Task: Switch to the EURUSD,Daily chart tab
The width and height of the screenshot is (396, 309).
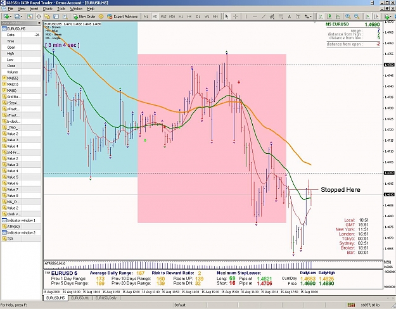Action: tap(106, 298)
